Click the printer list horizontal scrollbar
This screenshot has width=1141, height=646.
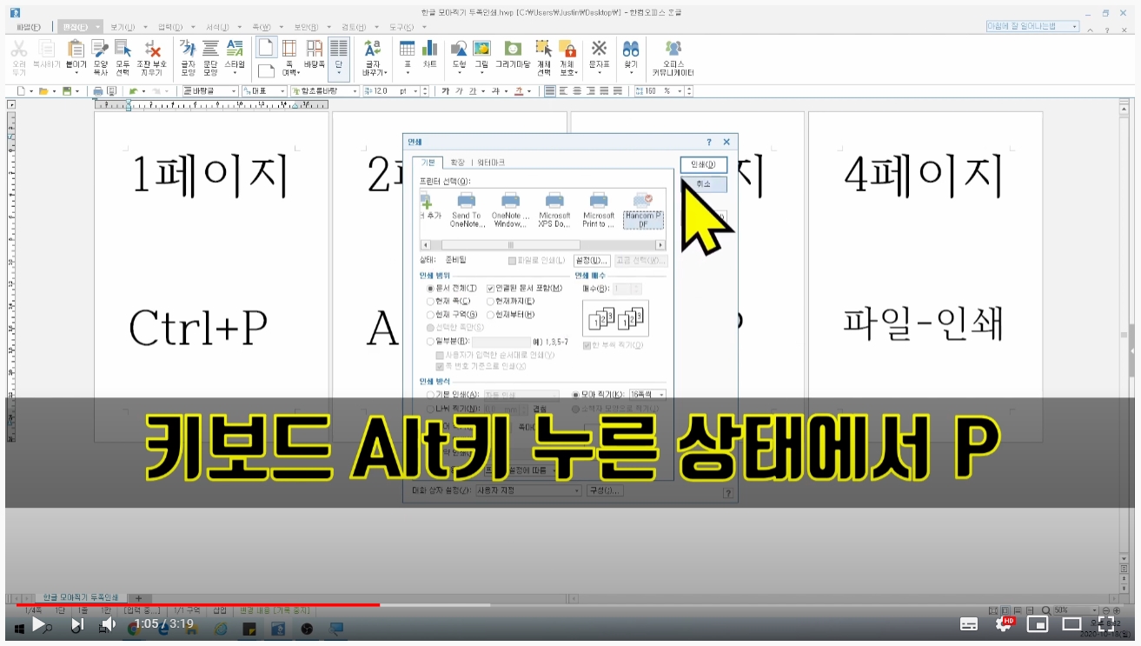click(x=542, y=245)
